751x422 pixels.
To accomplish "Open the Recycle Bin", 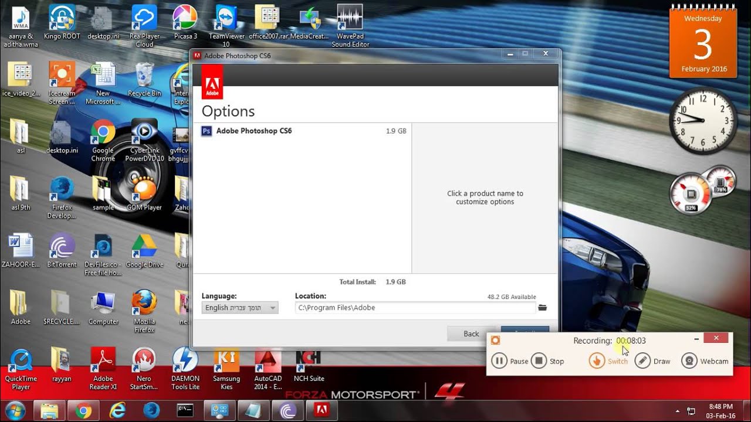I will (144, 80).
